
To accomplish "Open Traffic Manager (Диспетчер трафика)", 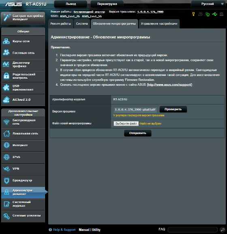I will click(23, 65).
